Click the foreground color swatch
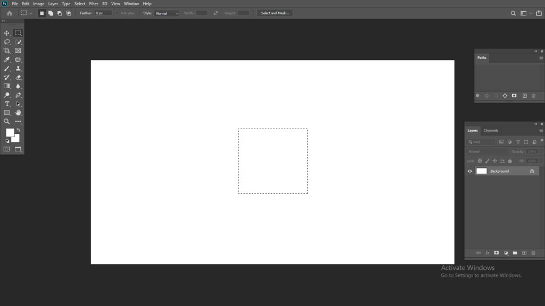 (x=10, y=132)
